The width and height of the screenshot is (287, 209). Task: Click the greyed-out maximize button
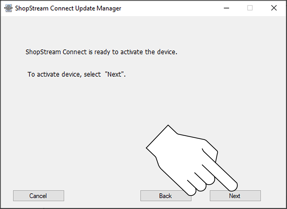[x=250, y=8]
